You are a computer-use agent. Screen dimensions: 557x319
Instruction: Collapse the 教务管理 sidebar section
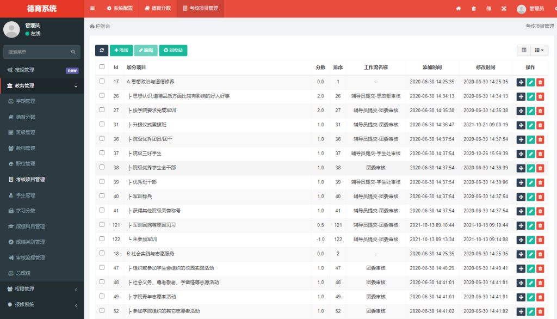point(42,85)
